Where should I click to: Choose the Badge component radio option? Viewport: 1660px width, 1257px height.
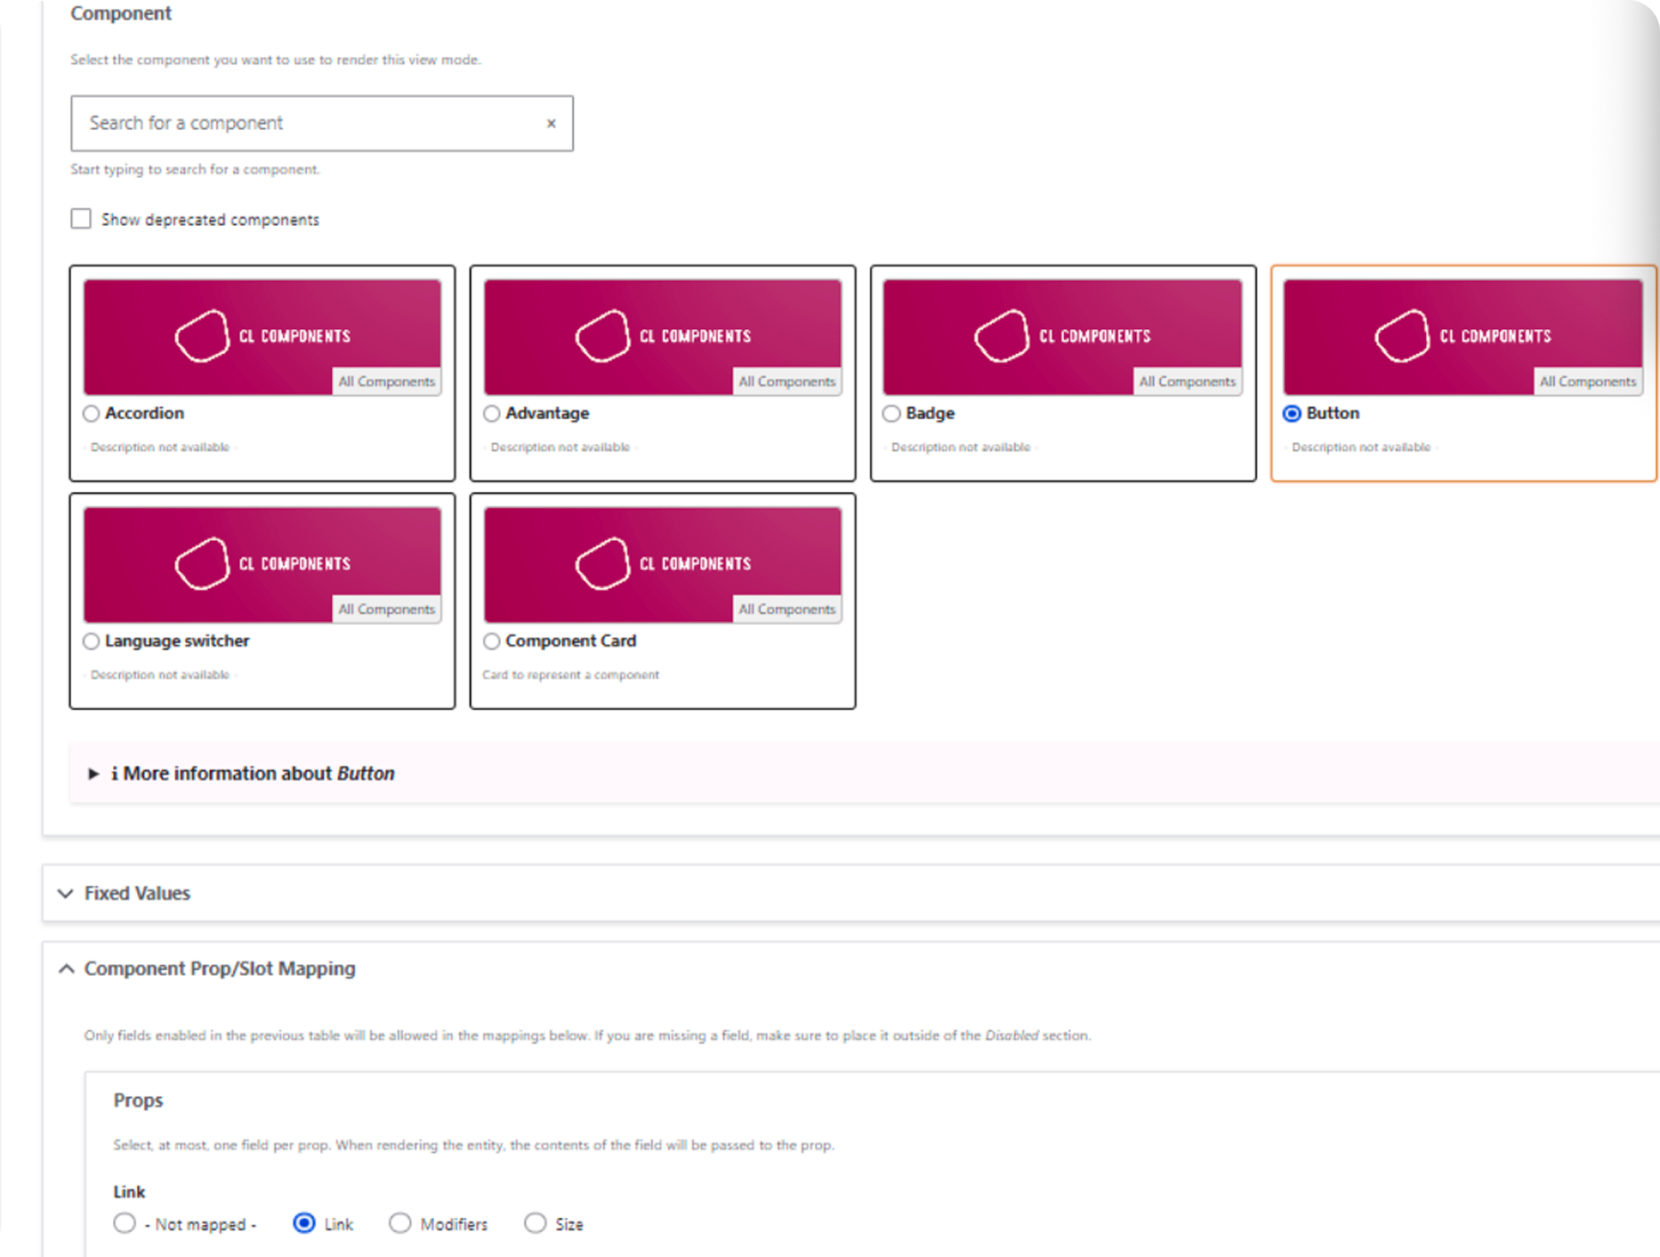892,414
